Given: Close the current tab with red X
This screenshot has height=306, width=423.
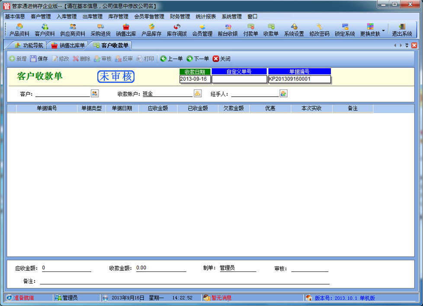Looking at the screenshot, I should (x=414, y=45).
